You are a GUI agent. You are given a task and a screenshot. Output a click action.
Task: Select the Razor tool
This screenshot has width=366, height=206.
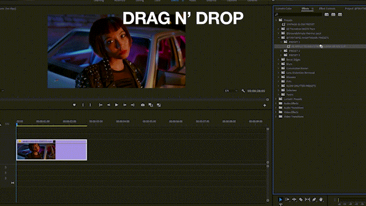point(301,199)
